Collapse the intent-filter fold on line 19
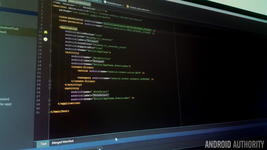This screenshot has height=150, width=267. [x=50, y=66]
